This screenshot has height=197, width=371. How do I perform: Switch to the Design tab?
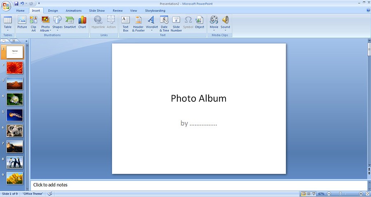point(53,11)
